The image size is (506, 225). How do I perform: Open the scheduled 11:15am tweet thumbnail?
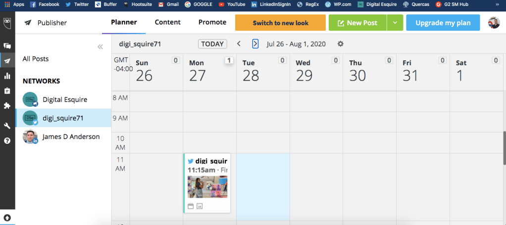click(207, 187)
